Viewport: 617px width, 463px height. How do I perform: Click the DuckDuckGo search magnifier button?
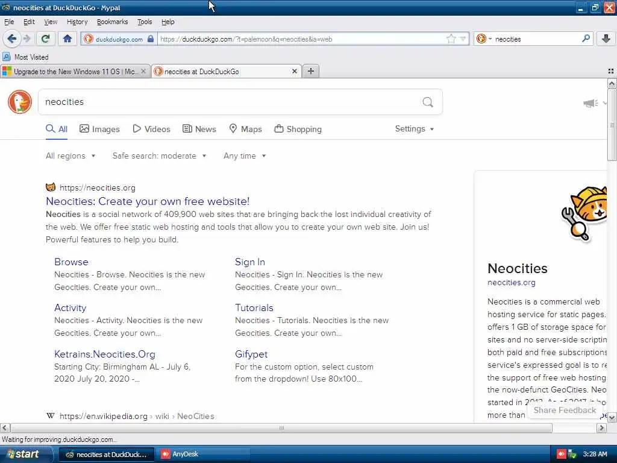(428, 102)
